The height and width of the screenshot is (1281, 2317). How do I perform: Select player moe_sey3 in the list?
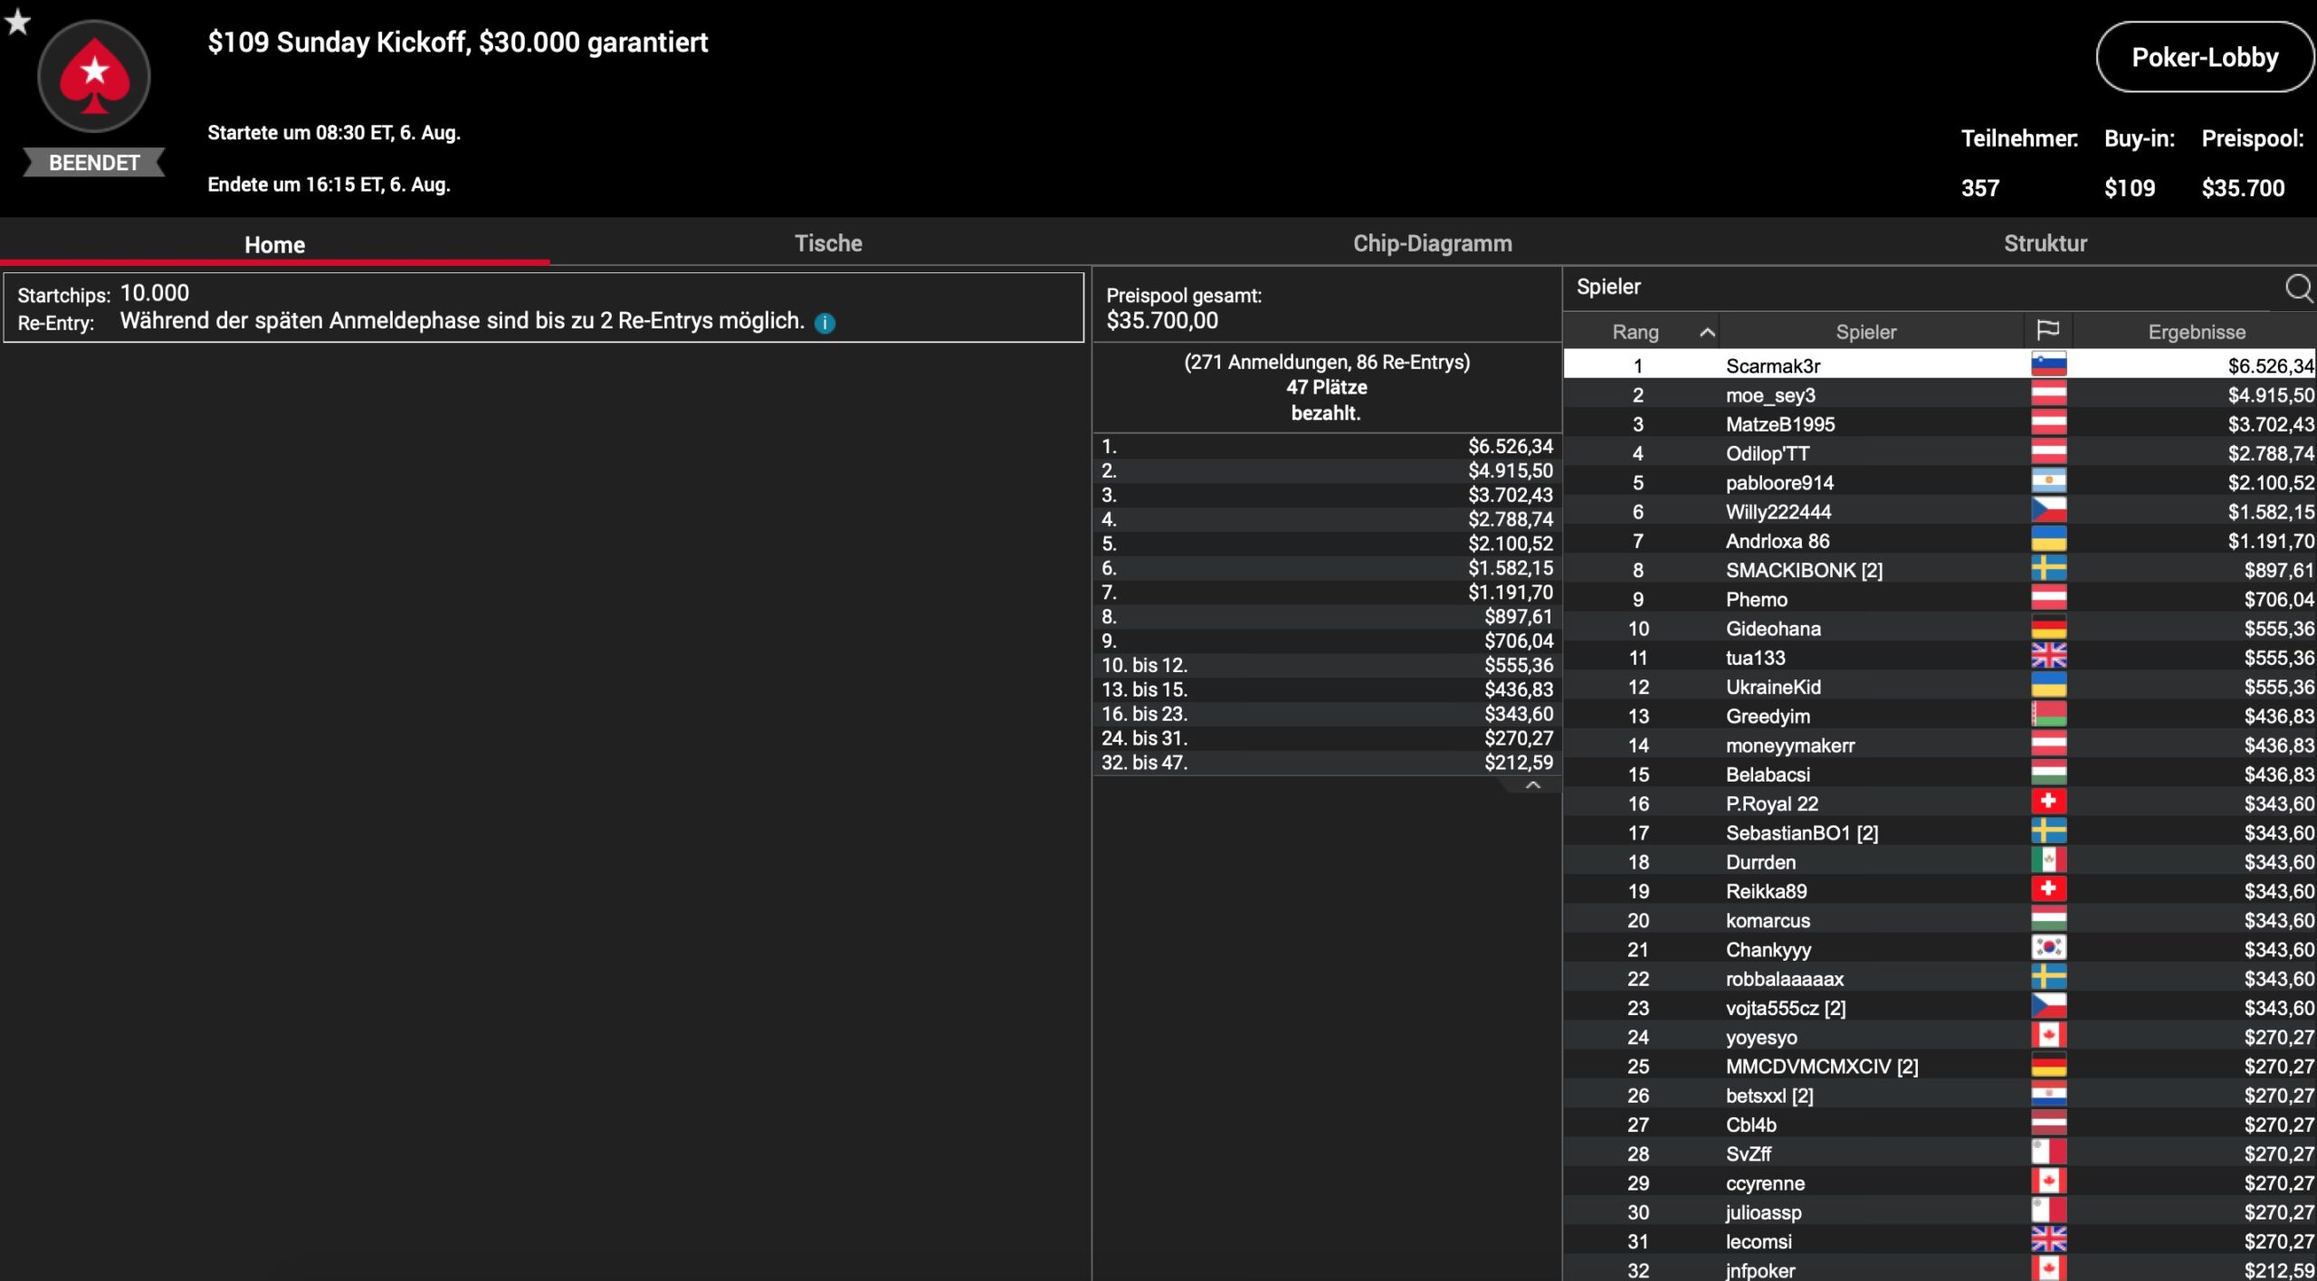point(1770,395)
